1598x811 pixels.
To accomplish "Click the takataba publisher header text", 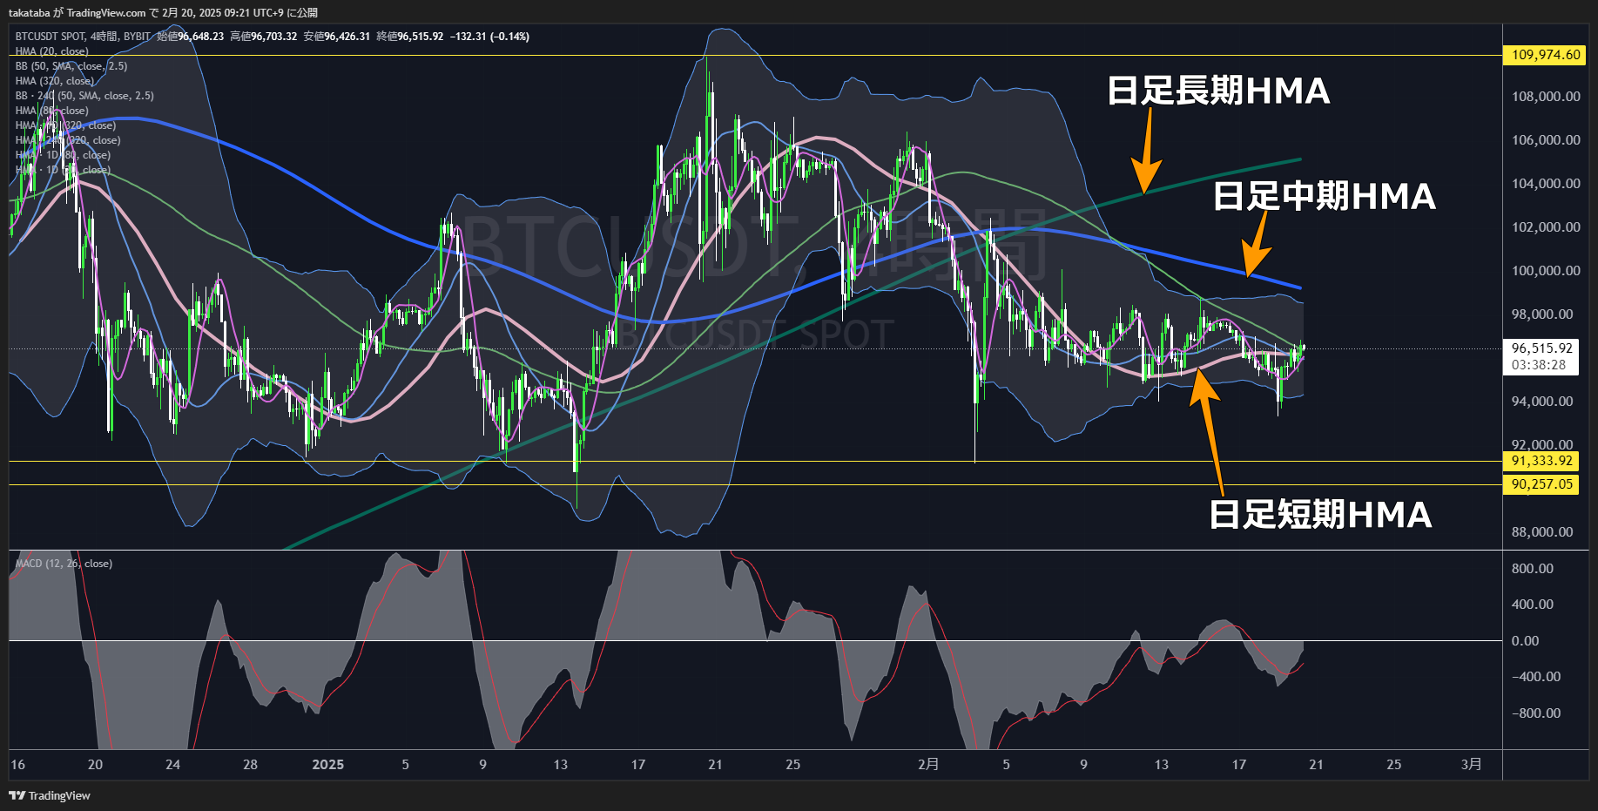I will pyautogui.click(x=163, y=12).
